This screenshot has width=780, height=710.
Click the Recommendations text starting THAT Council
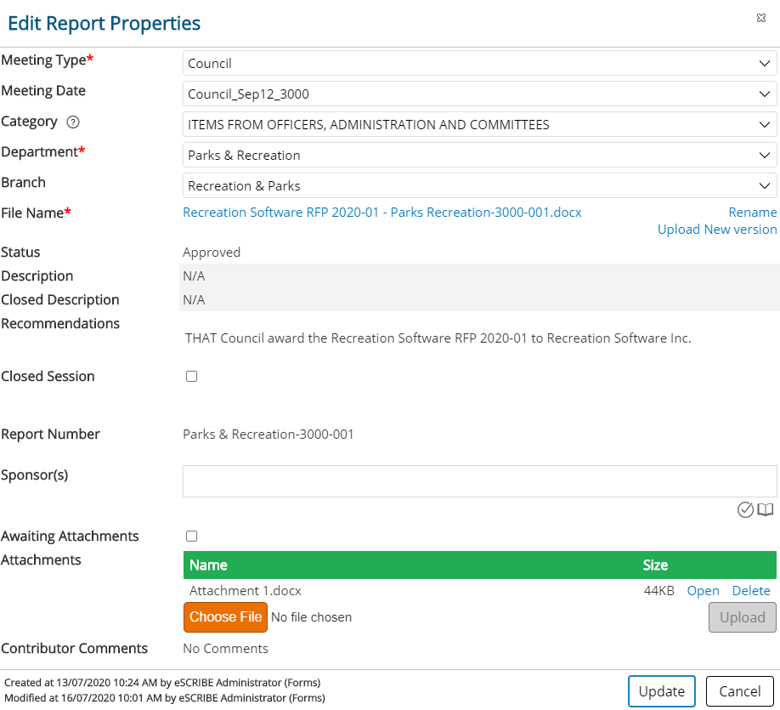pos(438,338)
